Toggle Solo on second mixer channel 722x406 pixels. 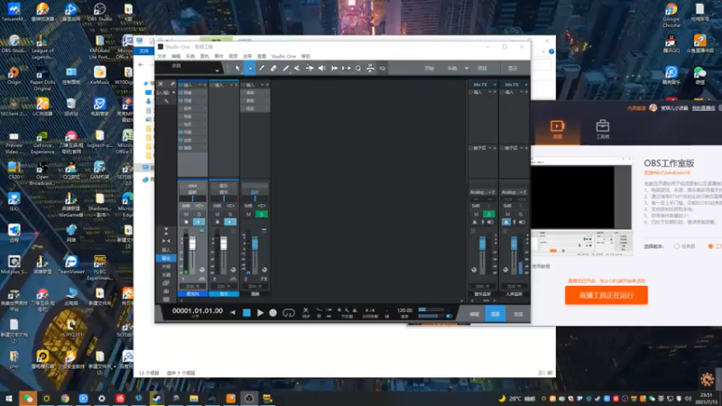[x=229, y=214]
